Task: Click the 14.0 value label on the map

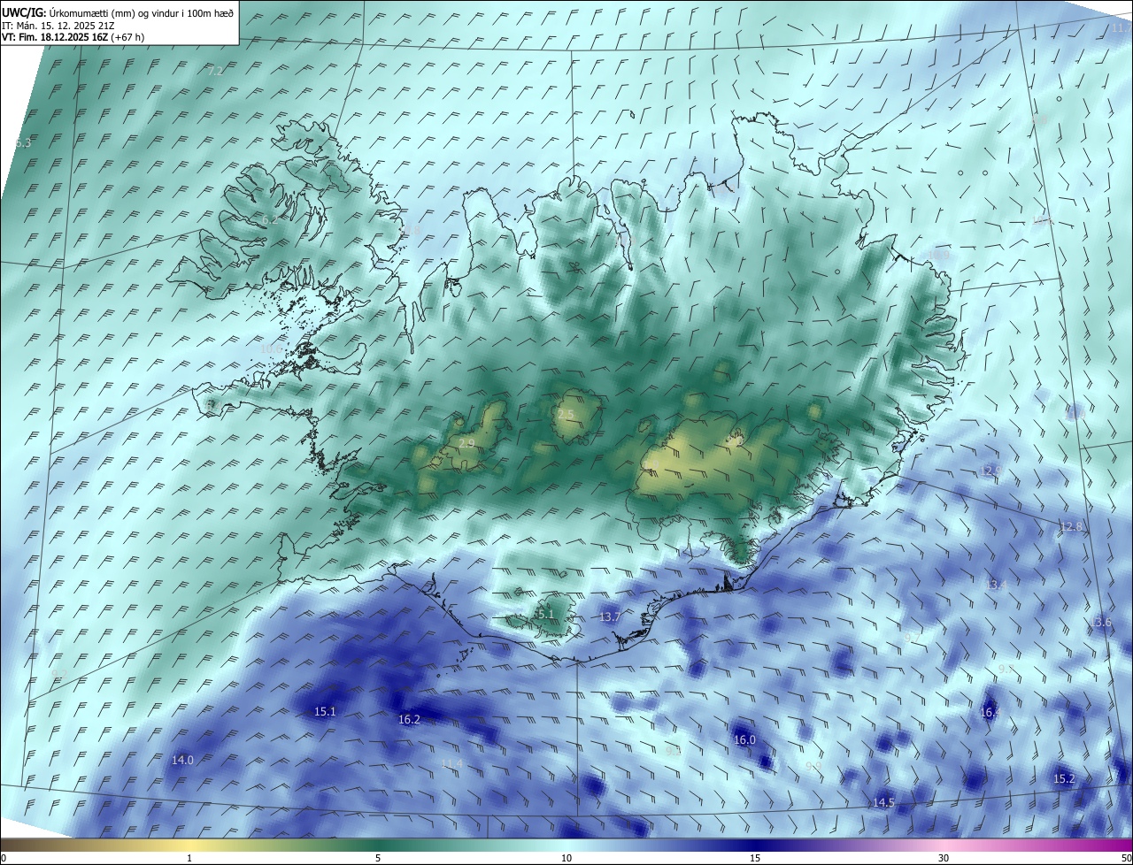Action: (182, 760)
